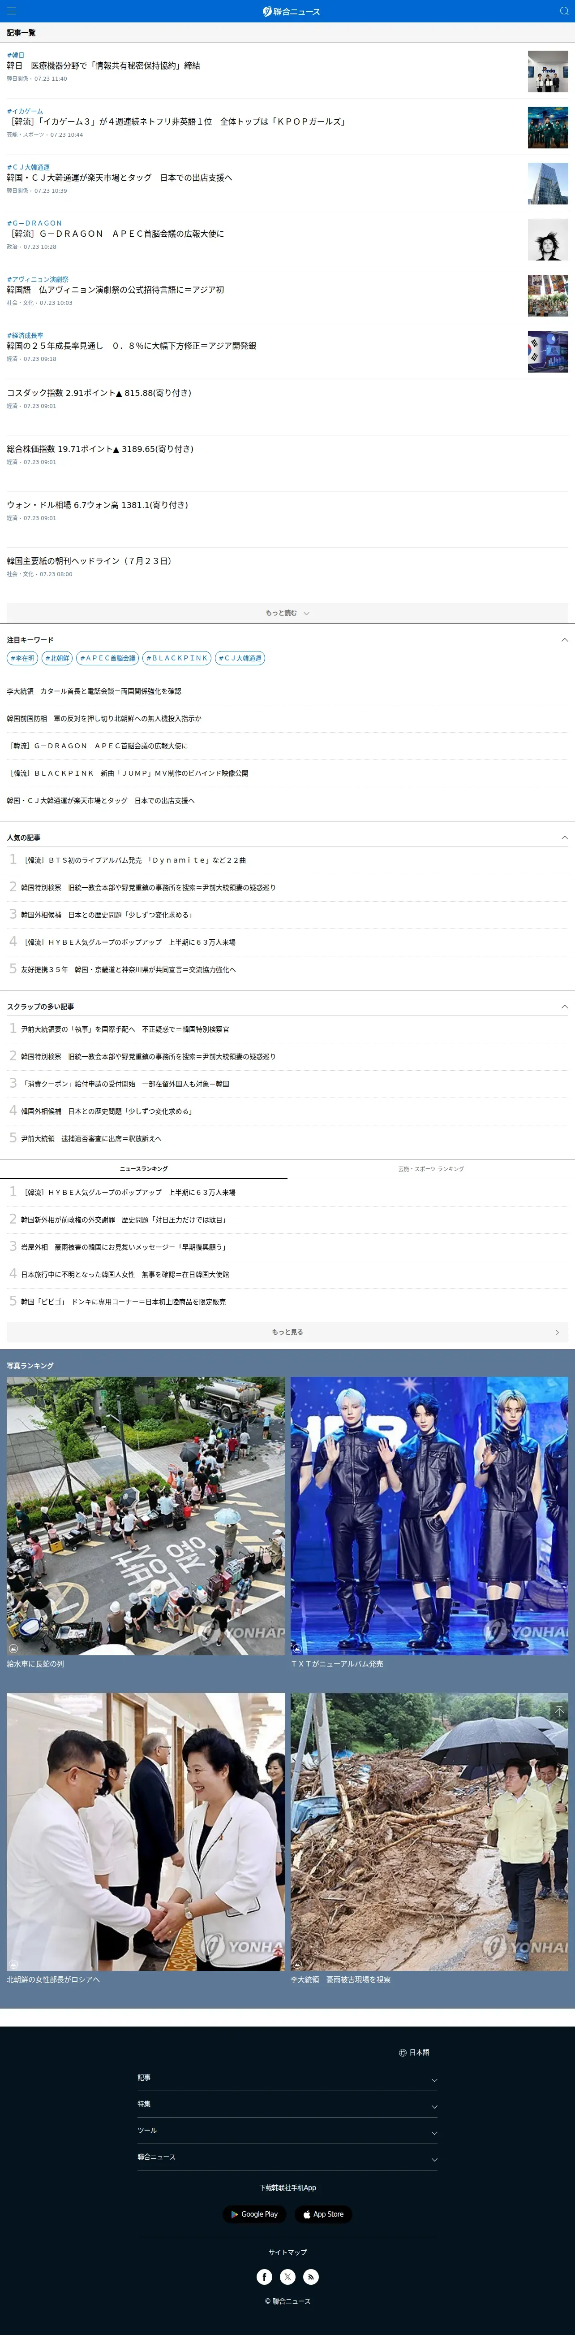Open ranking article 韓国「ビビゴ」ドンキに専用コーナー
The height and width of the screenshot is (2335, 575).
(x=124, y=1301)
